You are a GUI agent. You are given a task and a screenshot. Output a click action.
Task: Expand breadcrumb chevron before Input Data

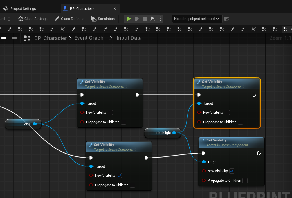pyautogui.click(x=111, y=38)
